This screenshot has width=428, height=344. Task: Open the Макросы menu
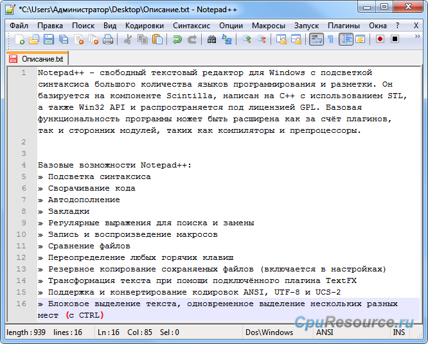(x=269, y=26)
